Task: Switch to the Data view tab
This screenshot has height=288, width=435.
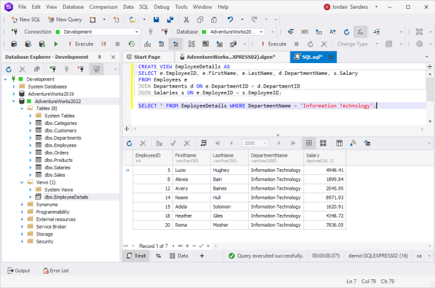Action: click(x=179, y=256)
